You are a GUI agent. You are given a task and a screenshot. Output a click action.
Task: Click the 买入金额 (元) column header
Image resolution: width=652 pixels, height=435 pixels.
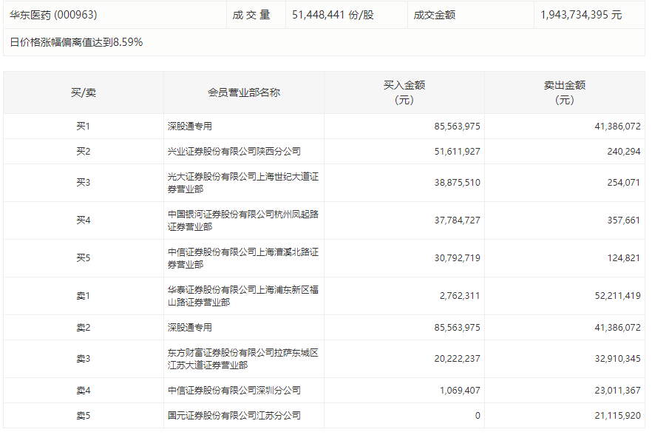[x=404, y=92]
